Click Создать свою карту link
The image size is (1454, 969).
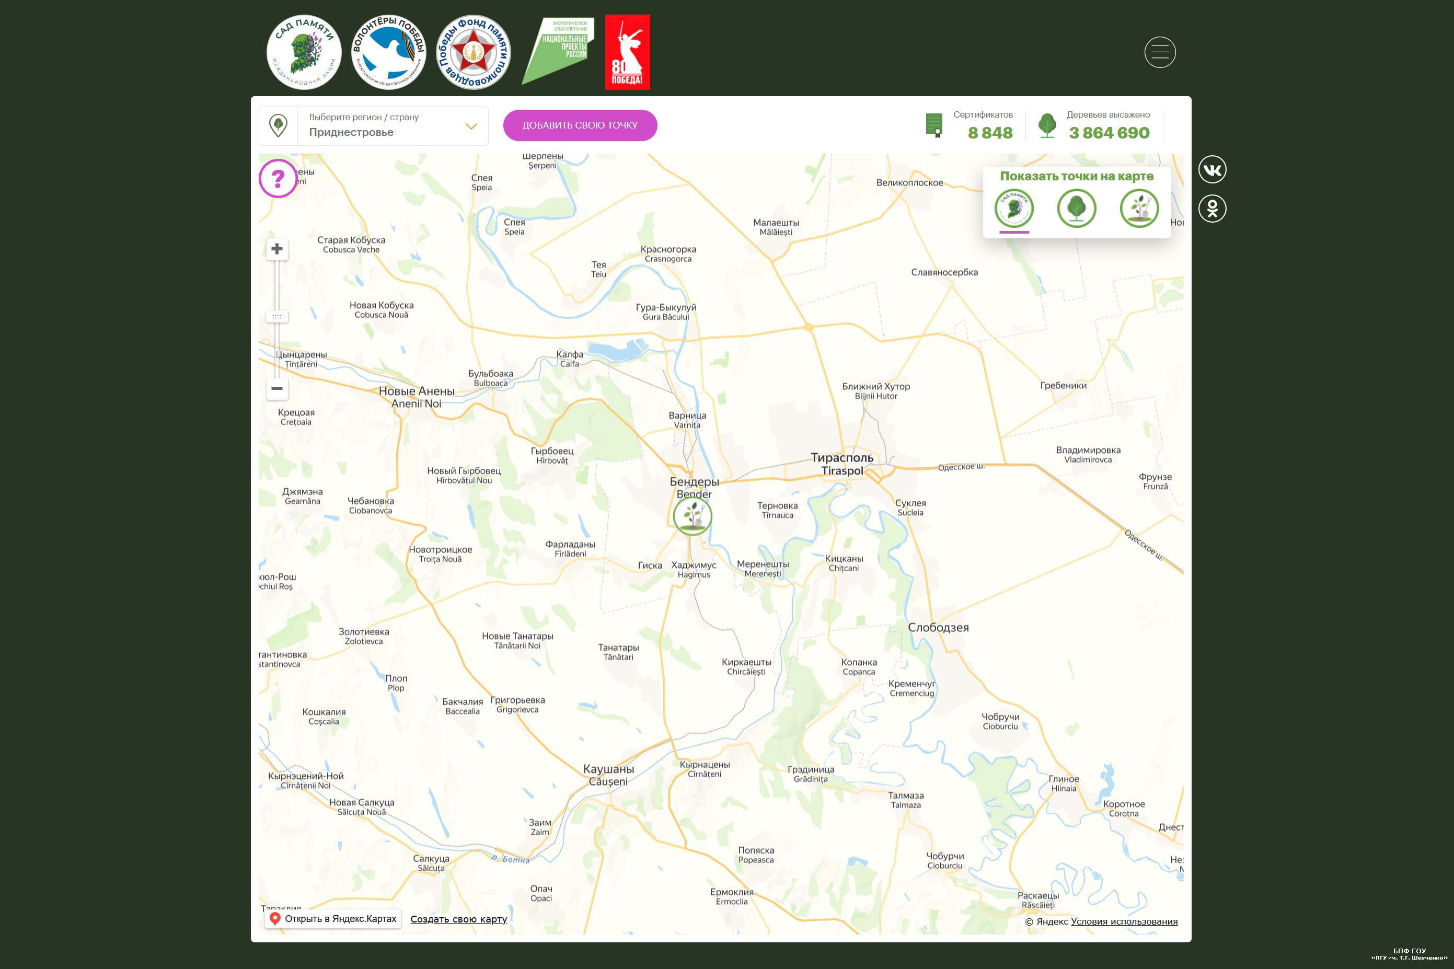[x=458, y=919]
